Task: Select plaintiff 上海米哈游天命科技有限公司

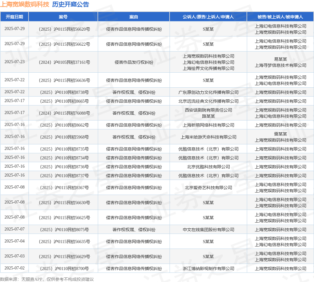Action: pos(208,137)
